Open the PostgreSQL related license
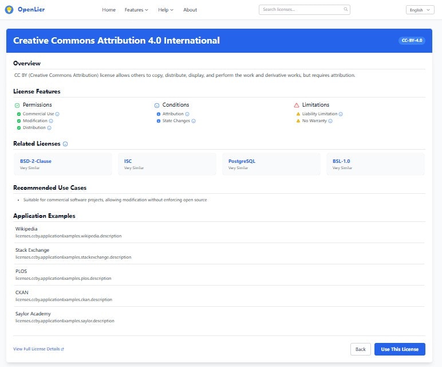Screen dimensions: 442x367 [x=271, y=164]
